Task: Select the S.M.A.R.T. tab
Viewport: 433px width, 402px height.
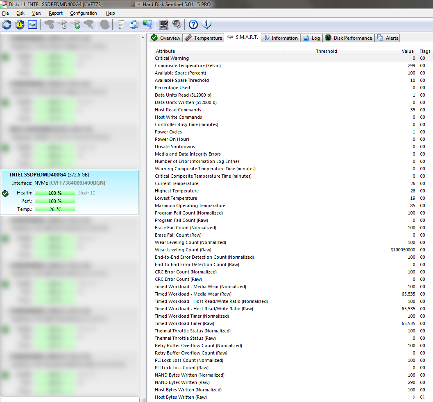Action: point(243,37)
